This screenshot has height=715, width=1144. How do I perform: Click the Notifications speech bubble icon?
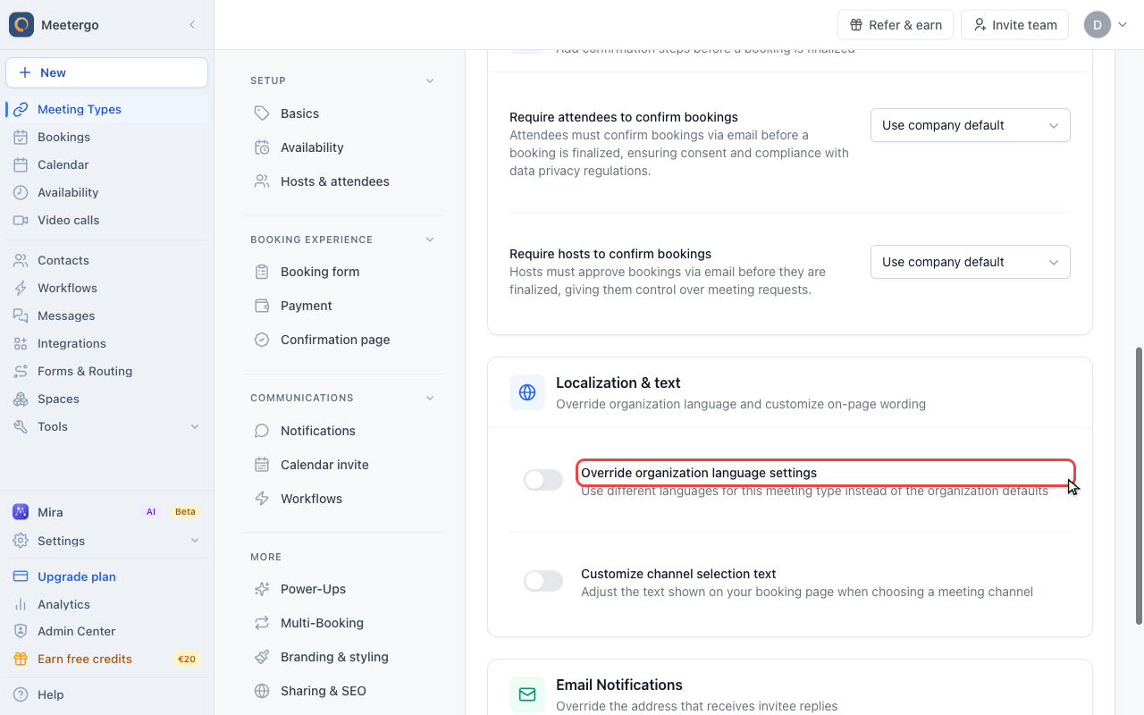(x=262, y=431)
